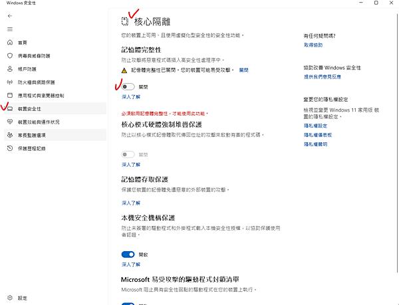Viewport: 399px width, 305px height.
Task: Open 深入了解 under 記憶體存取保護
Action: coord(131,203)
